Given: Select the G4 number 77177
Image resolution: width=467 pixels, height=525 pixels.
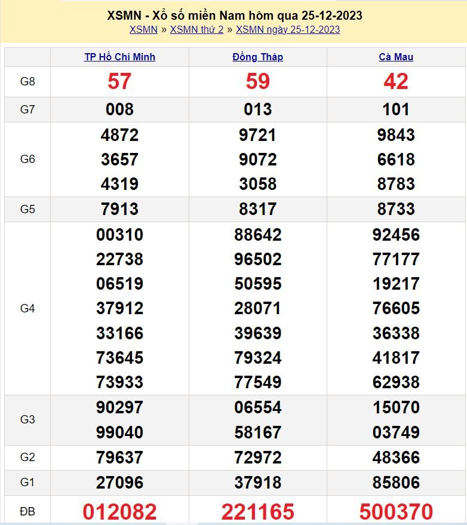Looking at the screenshot, I should click(x=396, y=259).
